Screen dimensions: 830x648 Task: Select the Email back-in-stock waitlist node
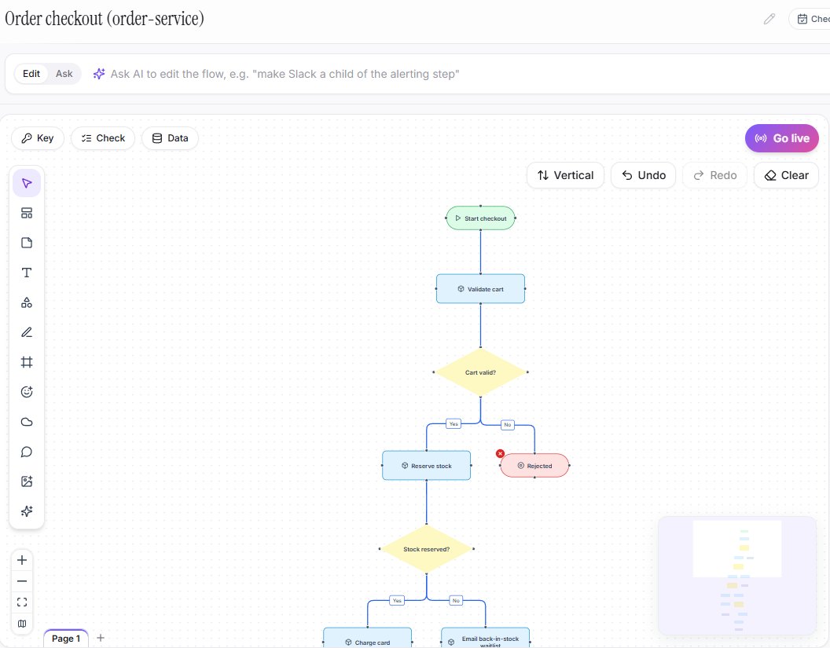point(486,638)
